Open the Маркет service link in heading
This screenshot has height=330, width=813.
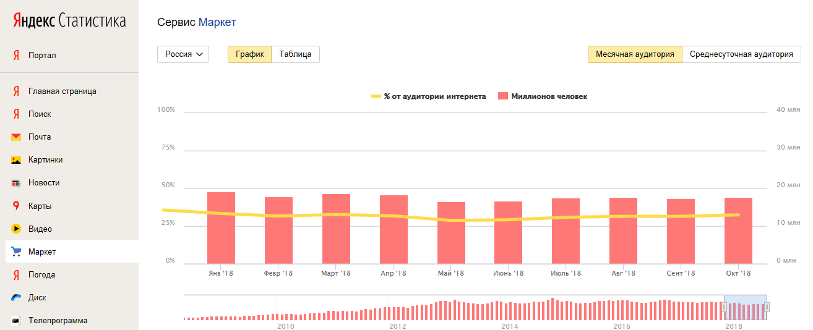tap(217, 22)
